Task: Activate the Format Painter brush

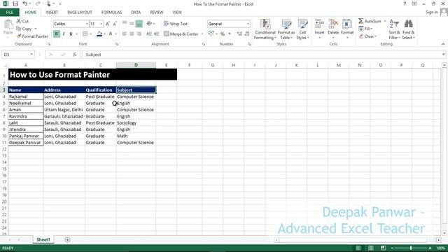Action: tap(32, 36)
